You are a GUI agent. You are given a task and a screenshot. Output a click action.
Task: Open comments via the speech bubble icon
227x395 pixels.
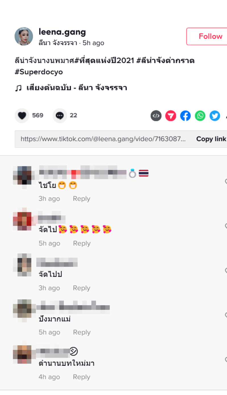pyautogui.click(x=60, y=115)
